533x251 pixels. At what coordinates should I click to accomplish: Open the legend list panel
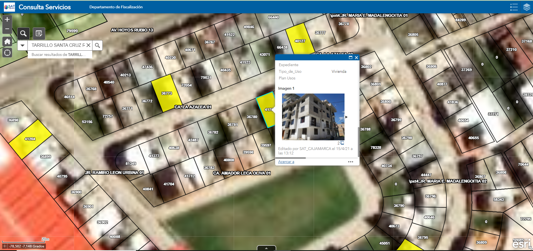pyautogui.click(x=514, y=7)
